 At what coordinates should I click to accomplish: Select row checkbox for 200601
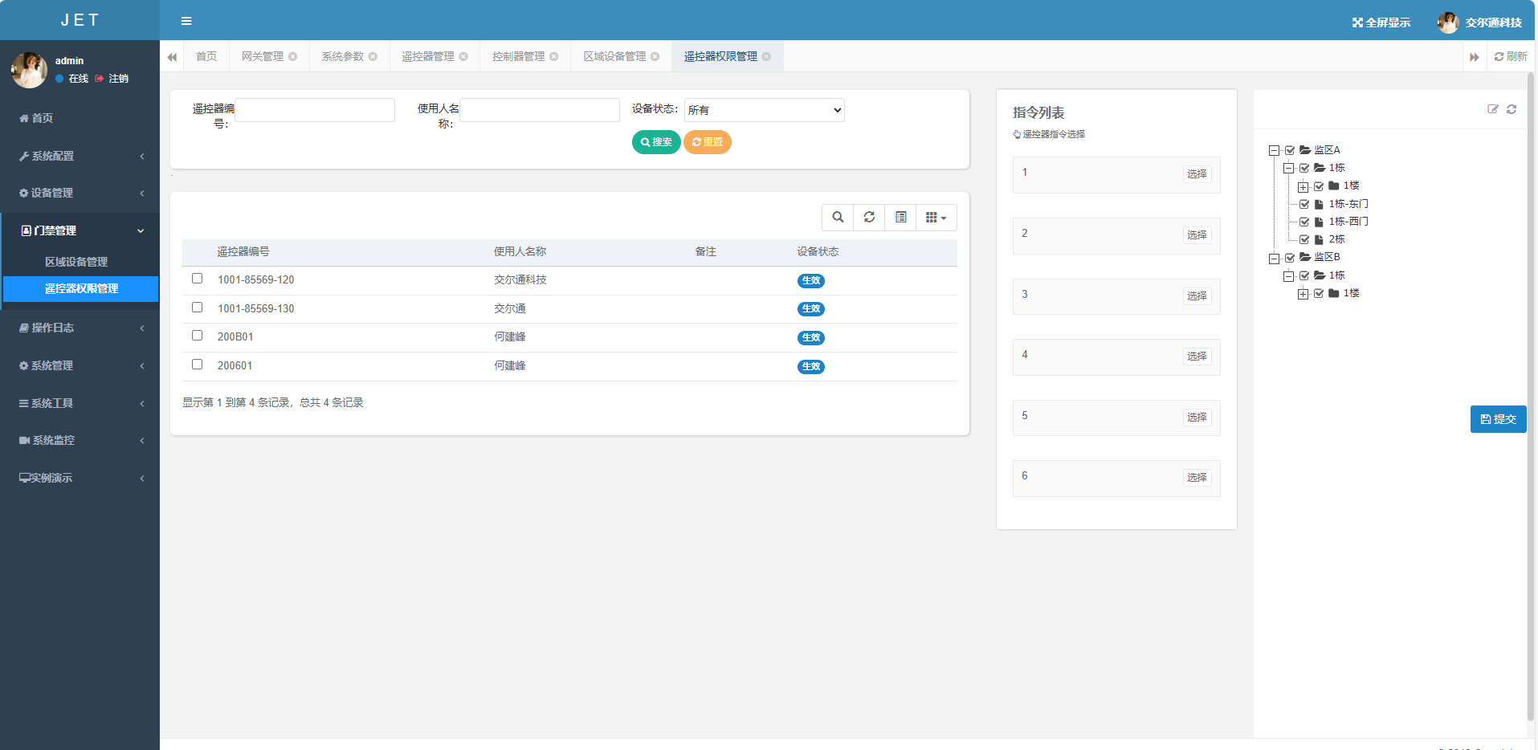coord(197,365)
